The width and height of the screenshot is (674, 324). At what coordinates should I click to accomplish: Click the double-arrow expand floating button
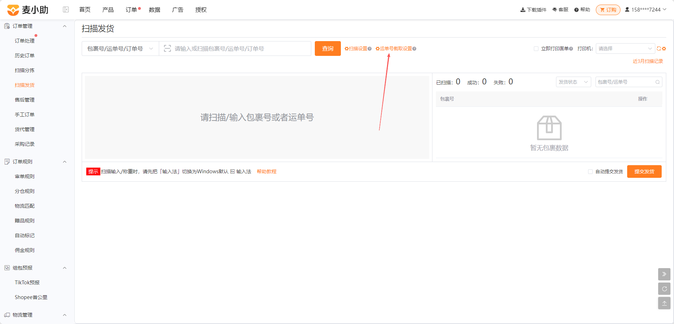(x=664, y=274)
